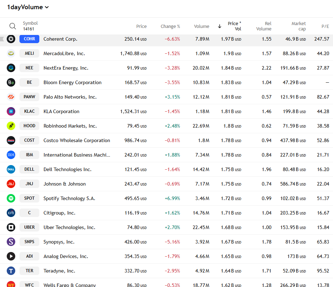Sort by Price column header

(x=141, y=26)
